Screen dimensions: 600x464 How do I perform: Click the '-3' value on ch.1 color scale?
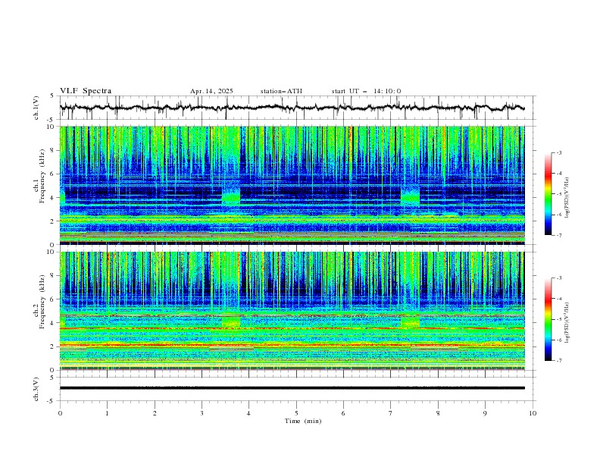pos(558,152)
